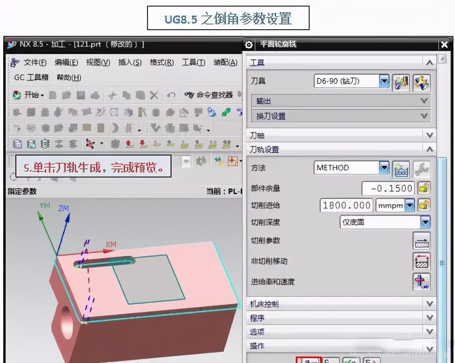Toggle the lock icon next to 切削进给
The height and width of the screenshot is (363, 455).
(x=424, y=205)
